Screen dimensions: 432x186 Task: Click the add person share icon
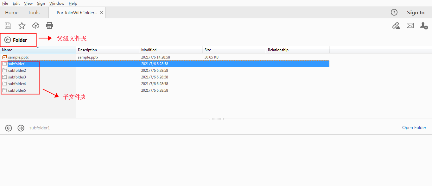coord(424,26)
